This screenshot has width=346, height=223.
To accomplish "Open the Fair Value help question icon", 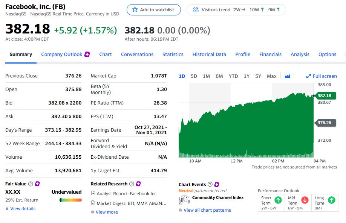I will tap(31, 184).
